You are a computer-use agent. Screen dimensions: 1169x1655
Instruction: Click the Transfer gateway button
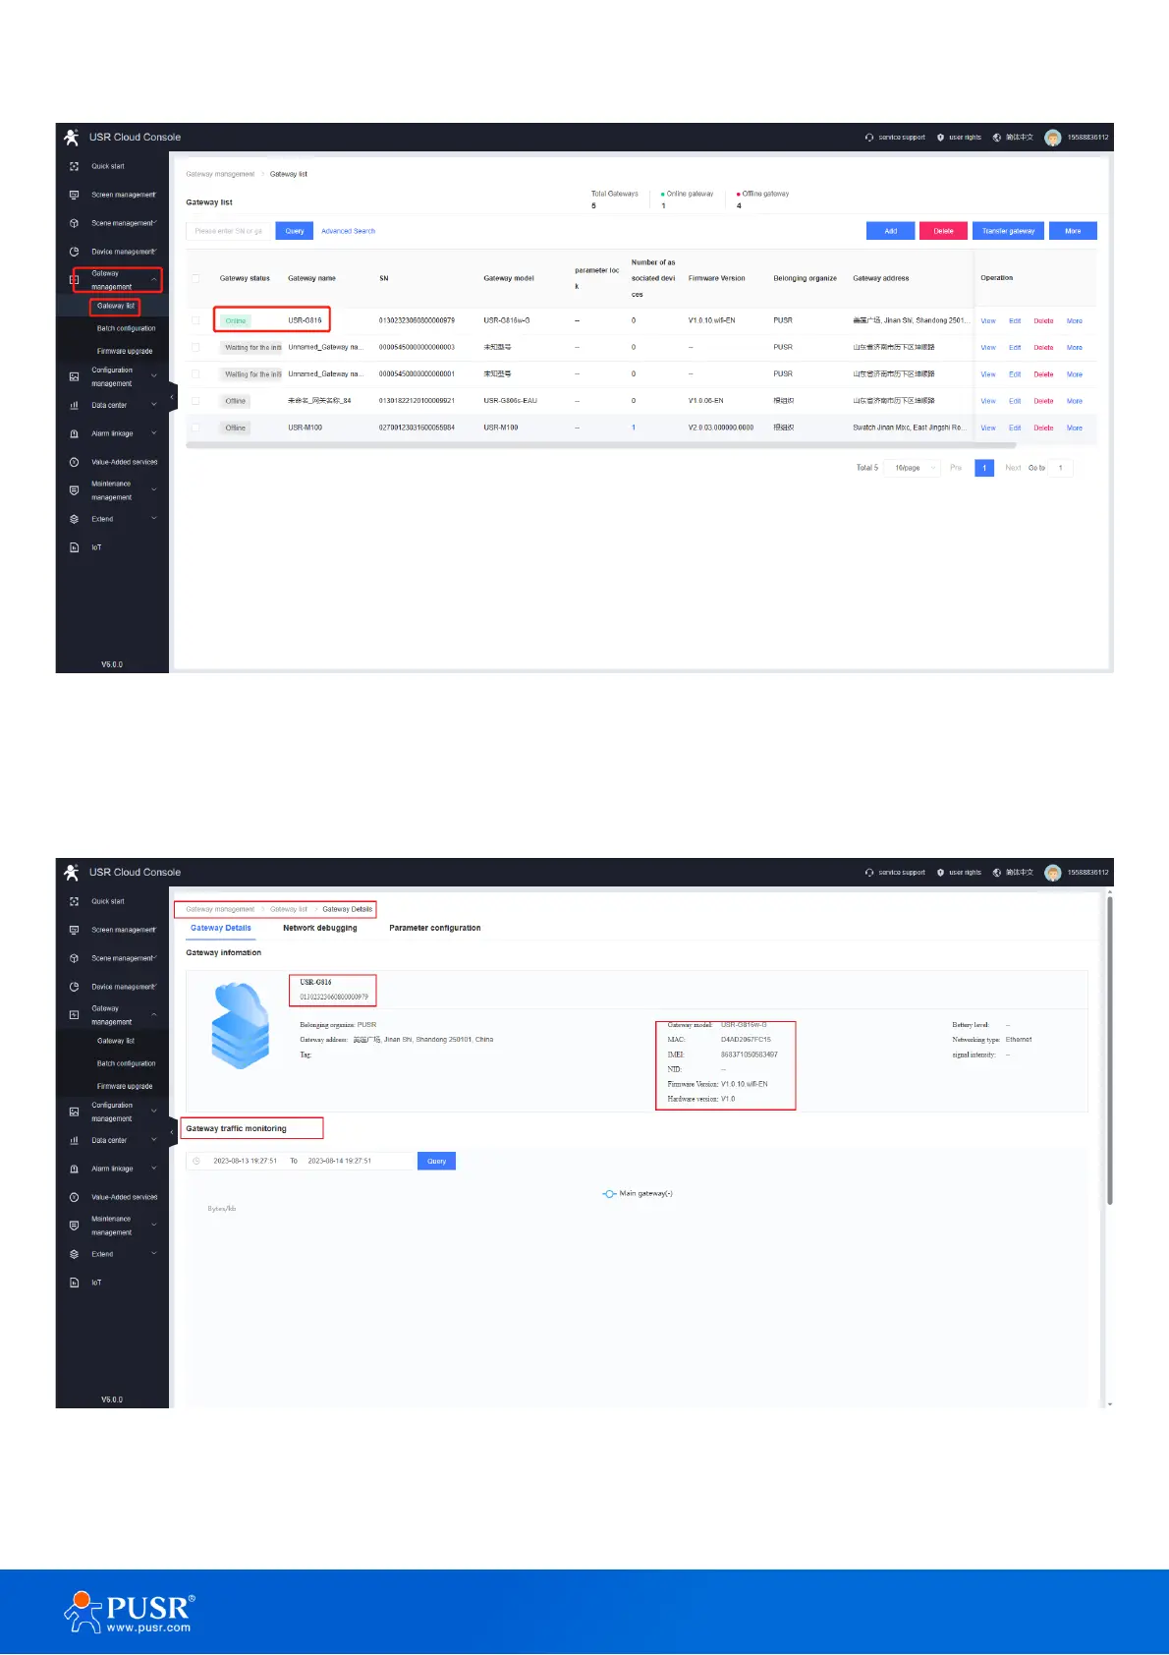click(x=1009, y=231)
